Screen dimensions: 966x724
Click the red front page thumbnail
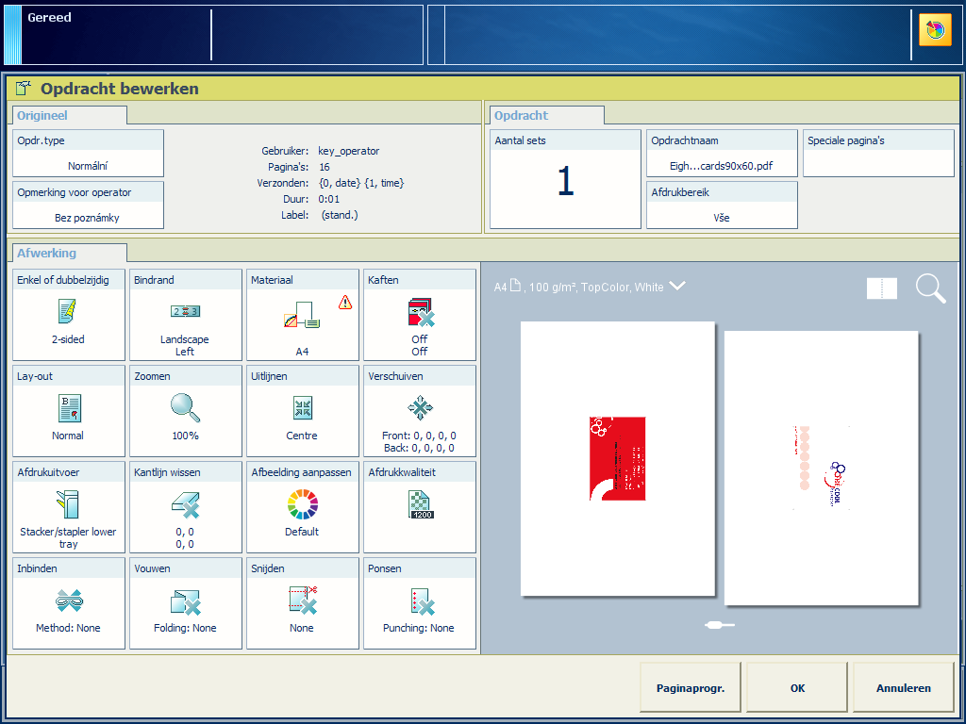point(617,457)
